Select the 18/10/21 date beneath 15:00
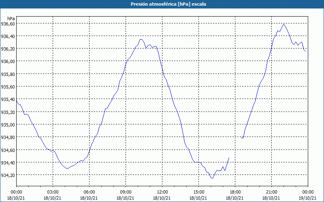This screenshot has height=202, width=324. pyautogui.click(x=198, y=198)
